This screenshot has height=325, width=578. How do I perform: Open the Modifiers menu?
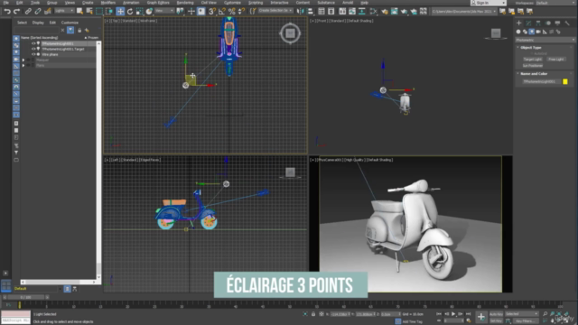(x=108, y=3)
